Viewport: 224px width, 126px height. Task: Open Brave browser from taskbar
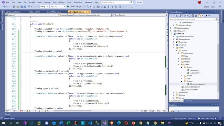[x=112, y=123]
